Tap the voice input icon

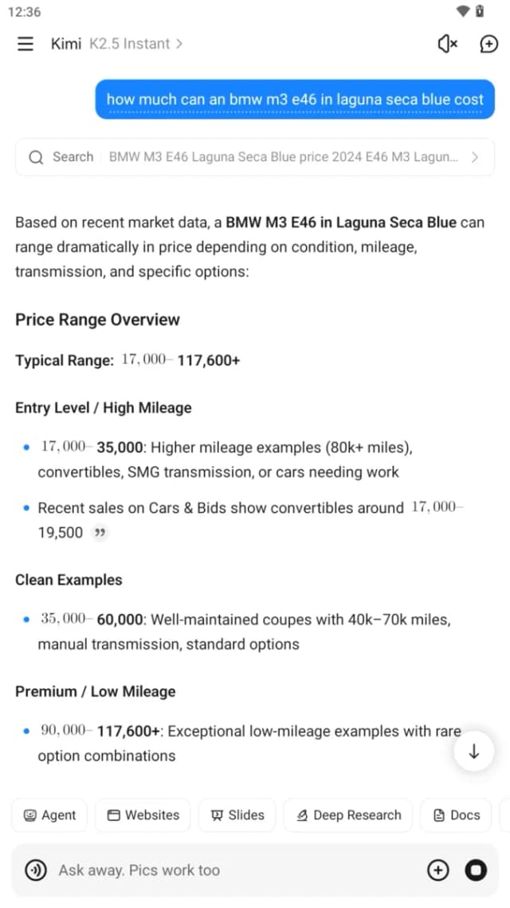[x=36, y=870]
